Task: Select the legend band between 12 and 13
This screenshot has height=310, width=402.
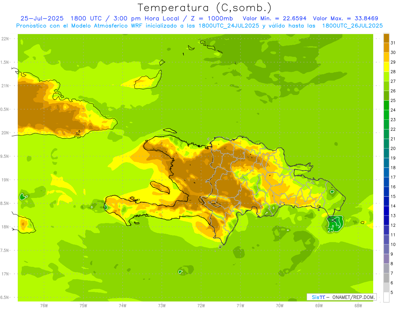Action: pos(386,220)
